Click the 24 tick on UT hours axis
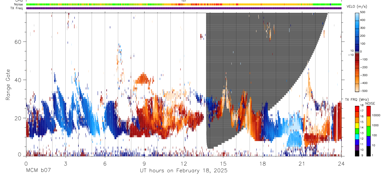 point(341,164)
